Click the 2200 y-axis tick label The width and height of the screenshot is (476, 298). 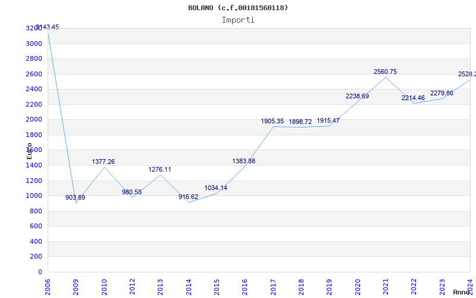[34, 104]
